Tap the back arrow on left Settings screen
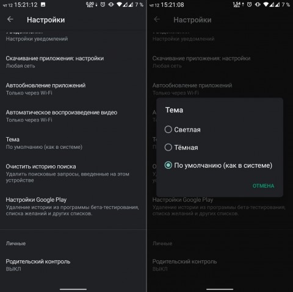Image resolution: width=293 pixels, height=292 pixels. click(x=10, y=20)
